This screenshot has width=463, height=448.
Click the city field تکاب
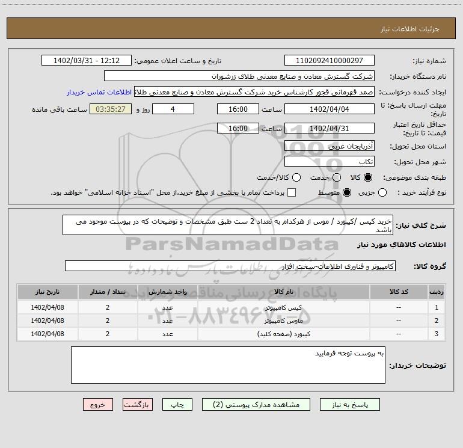tap(330, 162)
